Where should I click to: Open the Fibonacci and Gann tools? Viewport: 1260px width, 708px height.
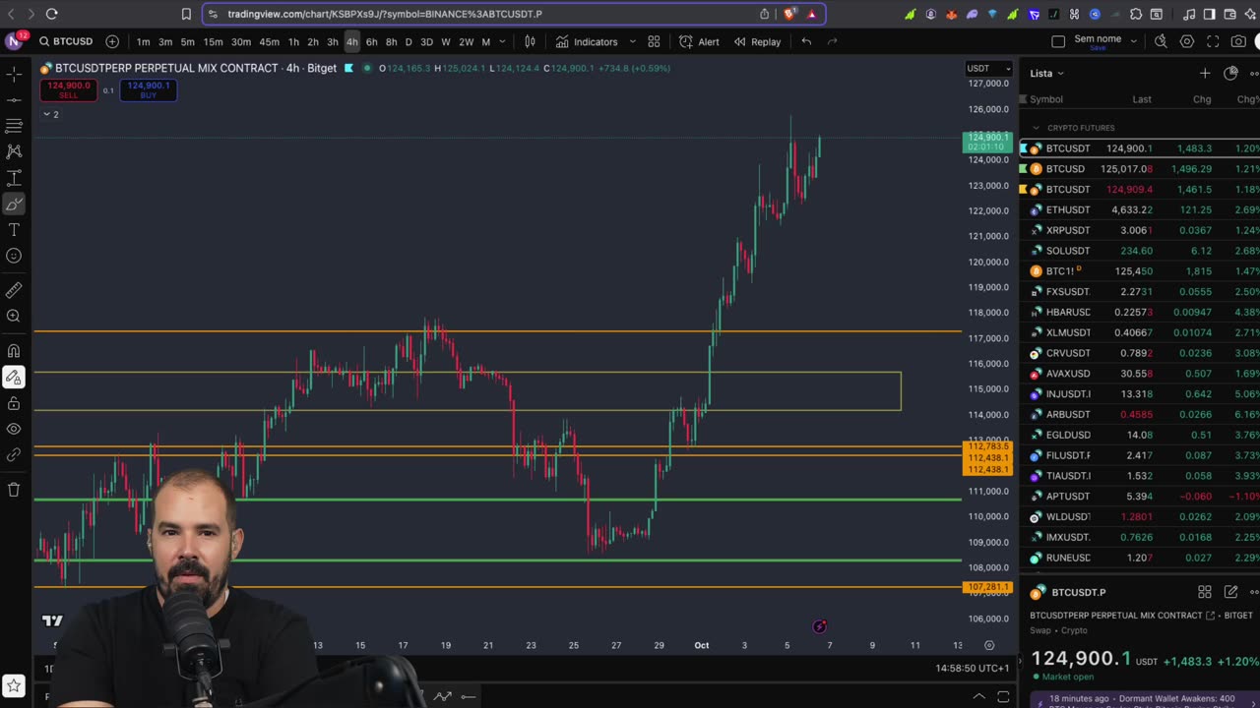pyautogui.click(x=14, y=126)
